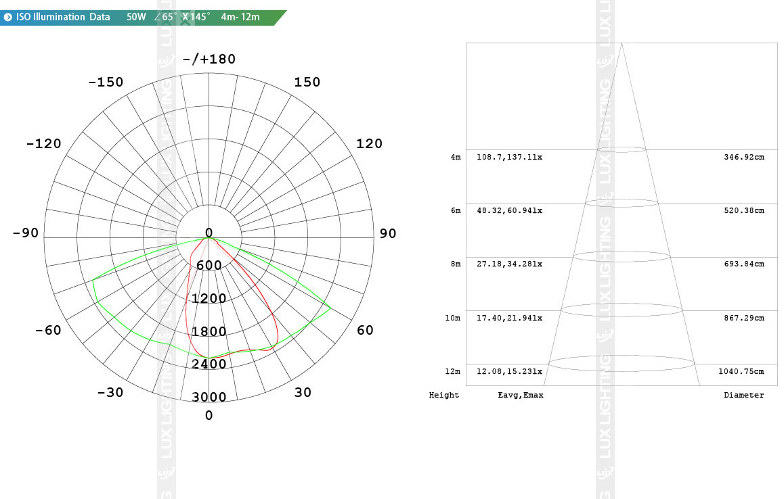This screenshot has width=784, height=499.
Task: Click the positive "90" polar angle label
Action: (388, 233)
